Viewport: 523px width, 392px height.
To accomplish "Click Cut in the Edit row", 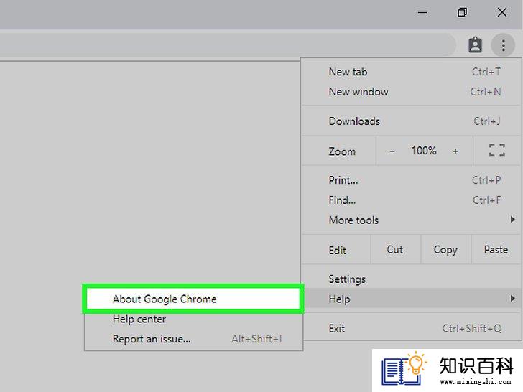I will click(x=395, y=250).
